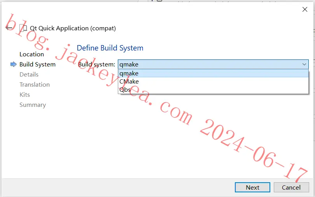Close the wizard dialog with X
The image size is (315, 197).
tap(304, 9)
